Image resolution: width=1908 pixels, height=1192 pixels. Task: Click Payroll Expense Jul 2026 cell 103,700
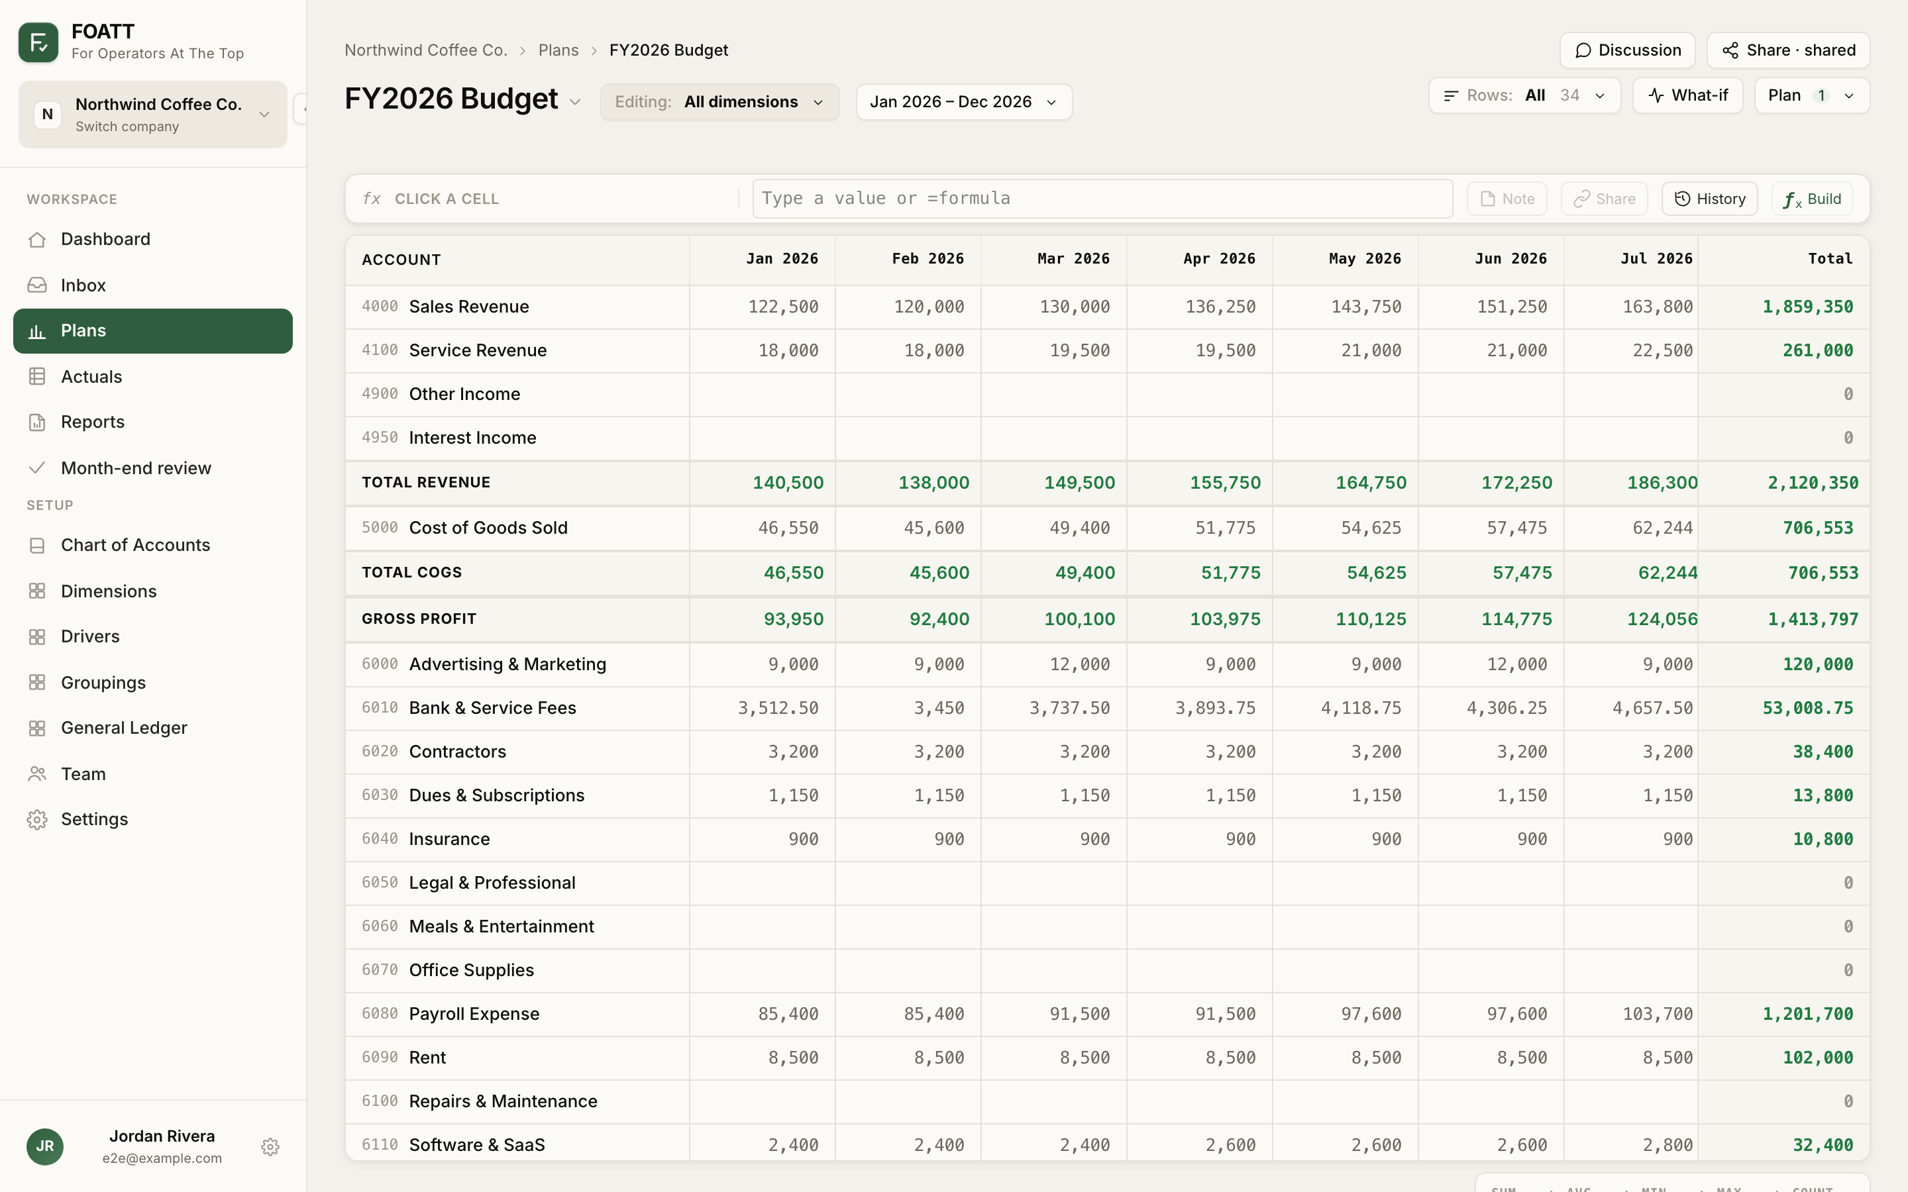pos(1631,1015)
